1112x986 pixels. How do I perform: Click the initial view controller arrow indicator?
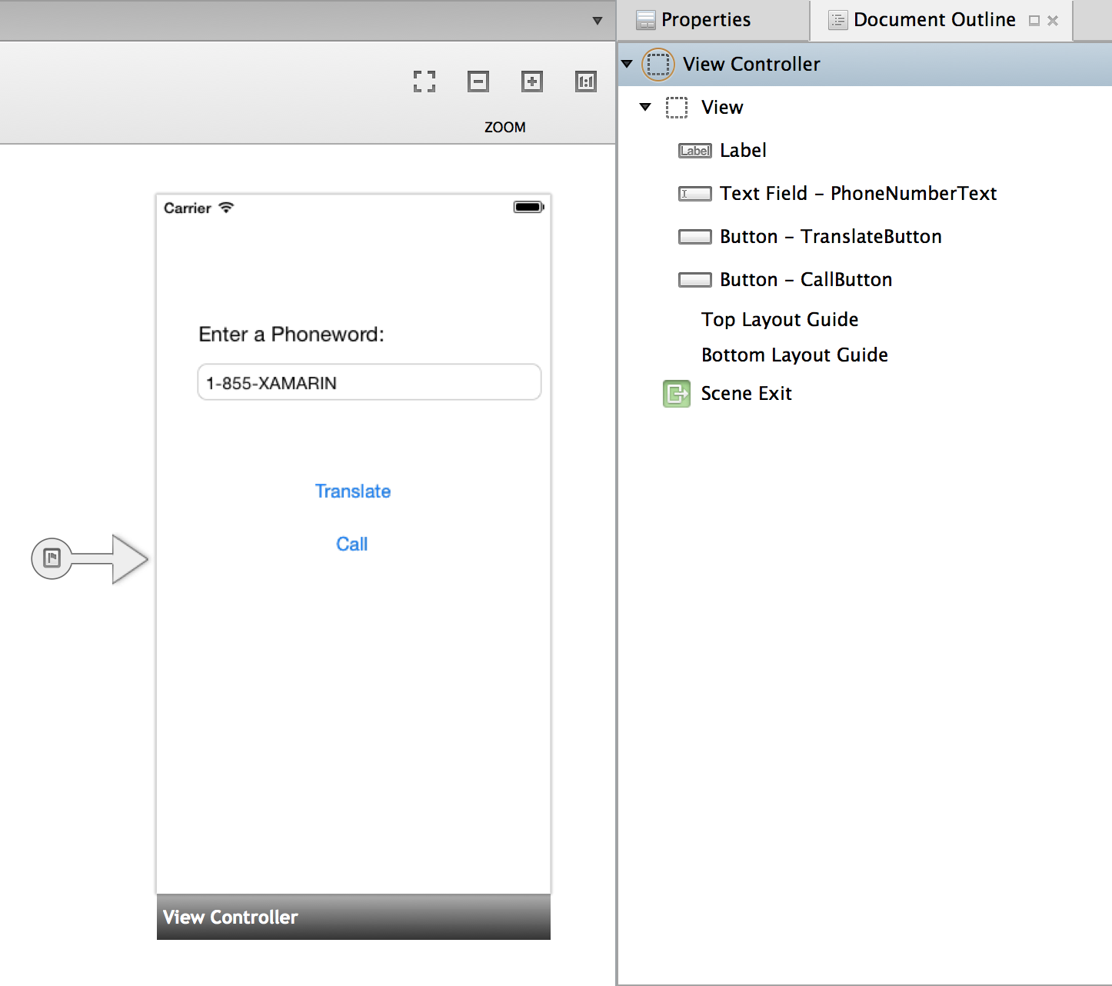click(90, 558)
